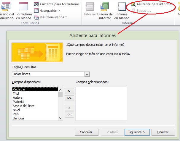Select the Llengua field
This screenshot has height=141, width=180.
tap(35, 118)
